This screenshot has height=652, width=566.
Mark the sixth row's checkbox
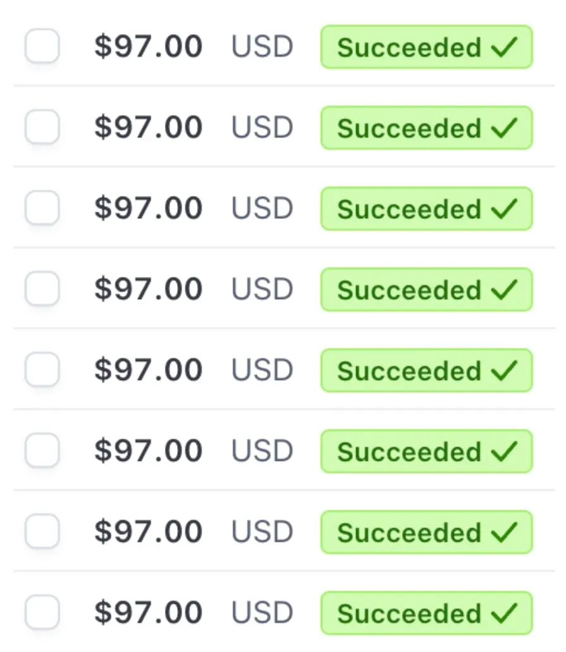(42, 451)
